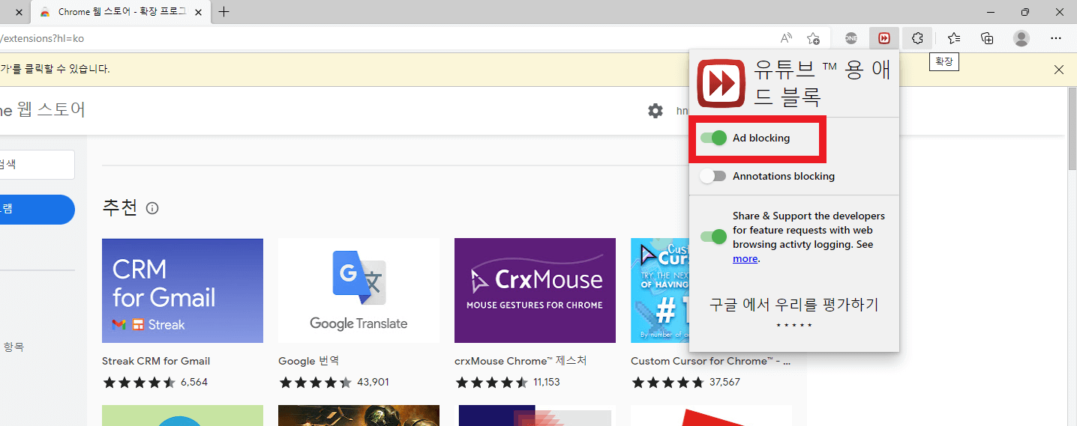Toggle Ad blocking switch off
The height and width of the screenshot is (426, 1077).
(x=713, y=138)
